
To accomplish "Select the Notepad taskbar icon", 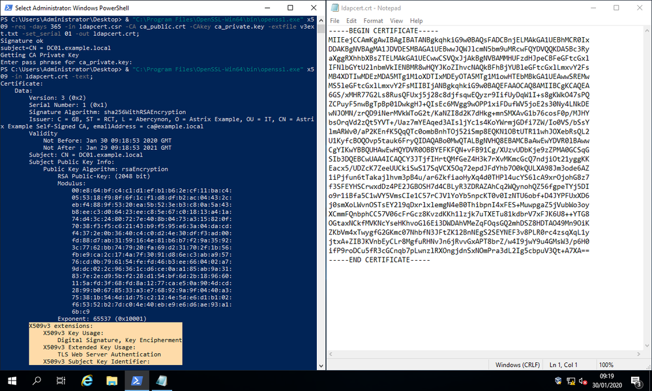I will [162, 381].
